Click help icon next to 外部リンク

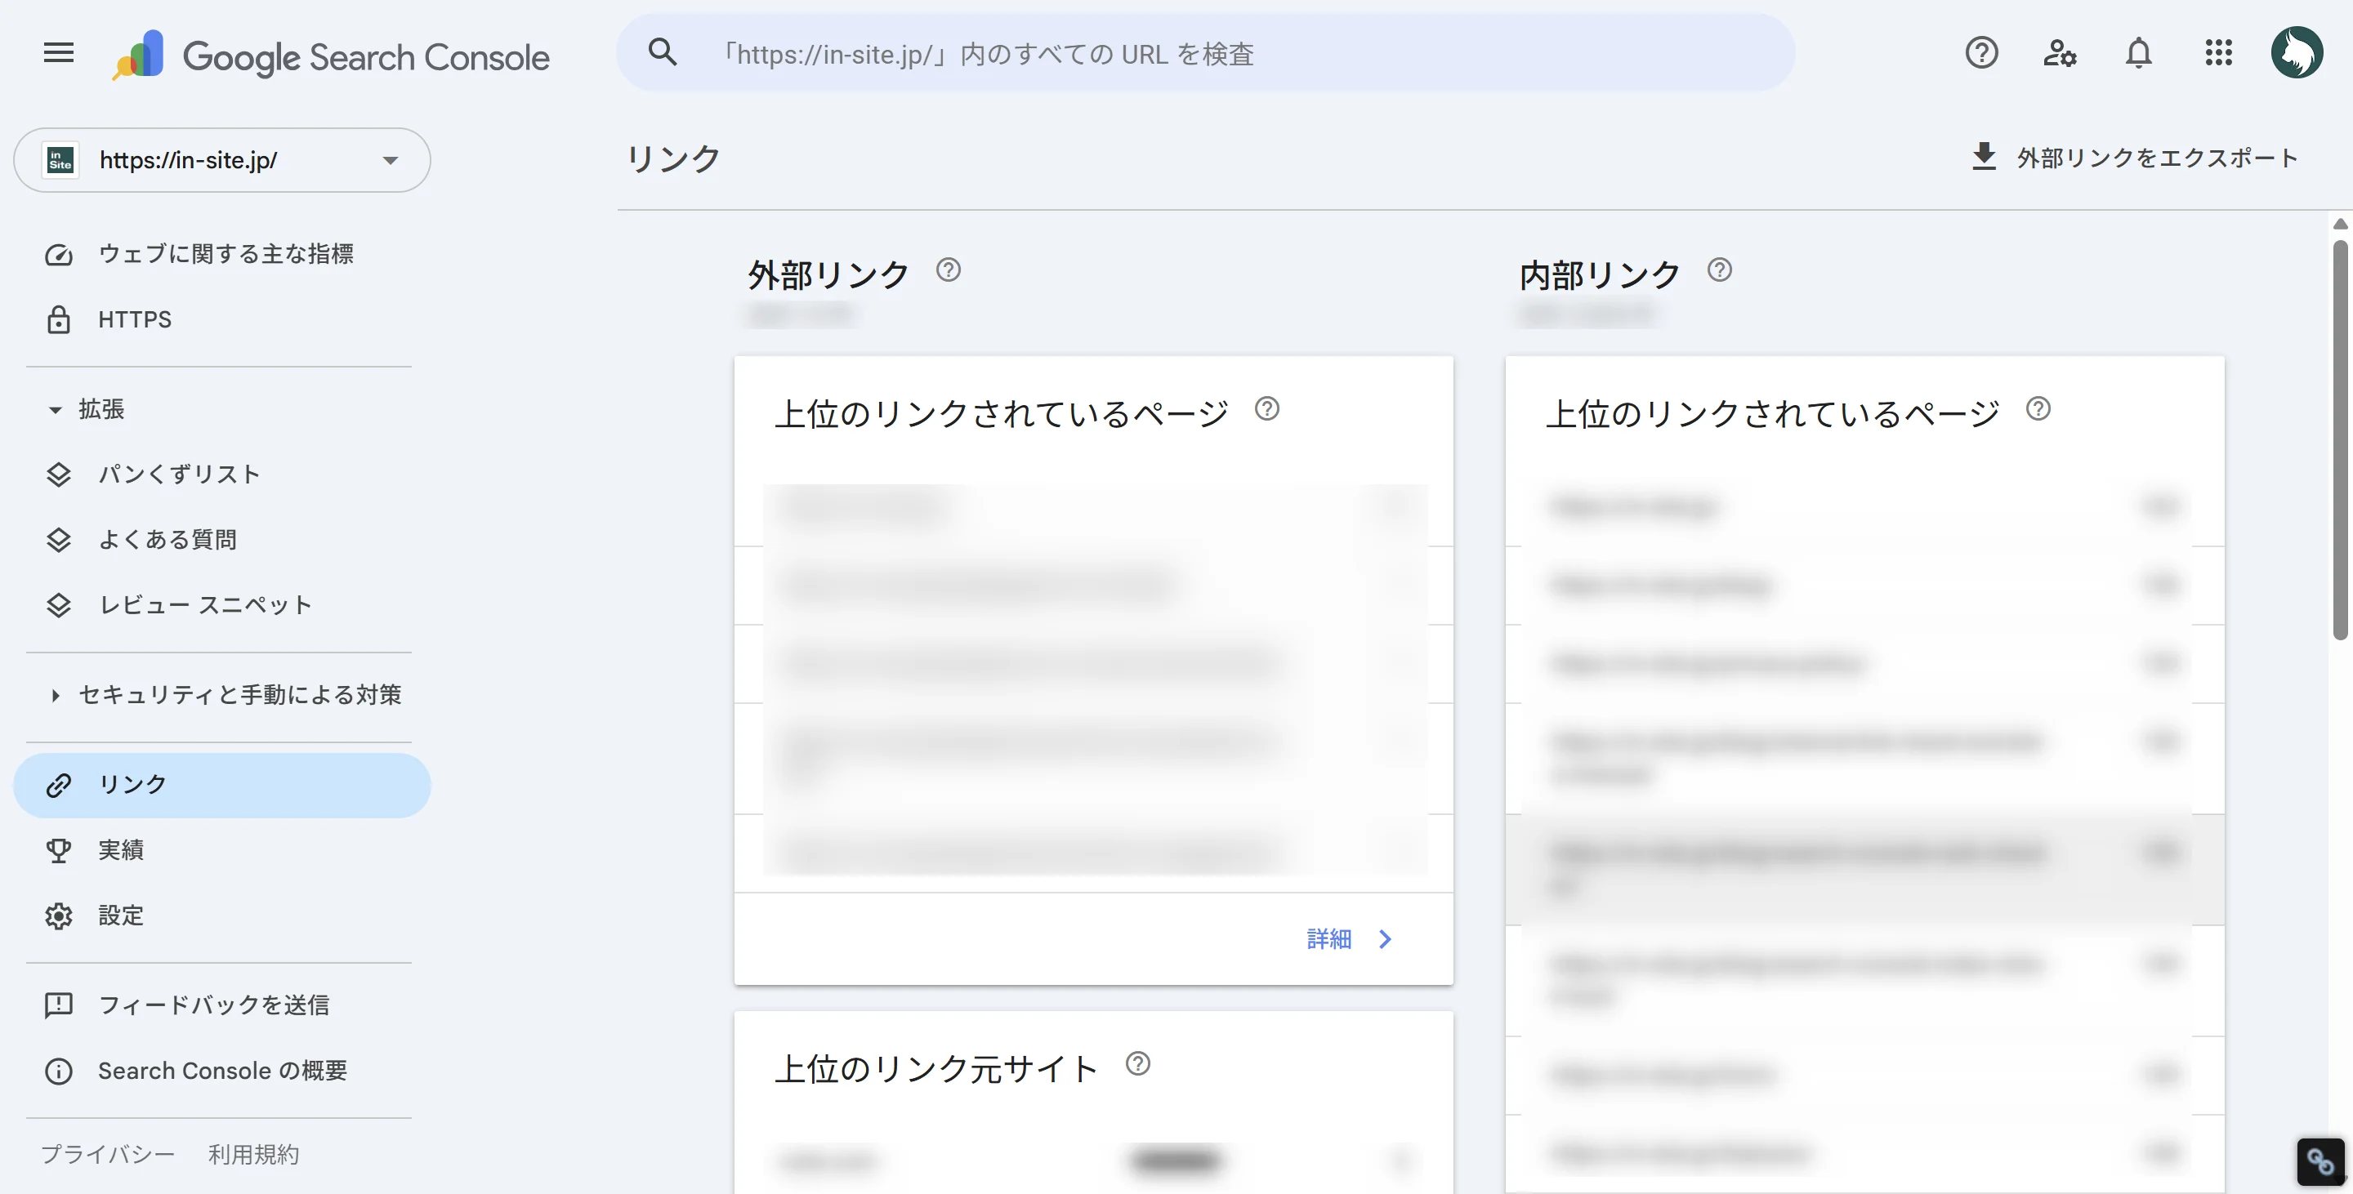[x=948, y=270]
